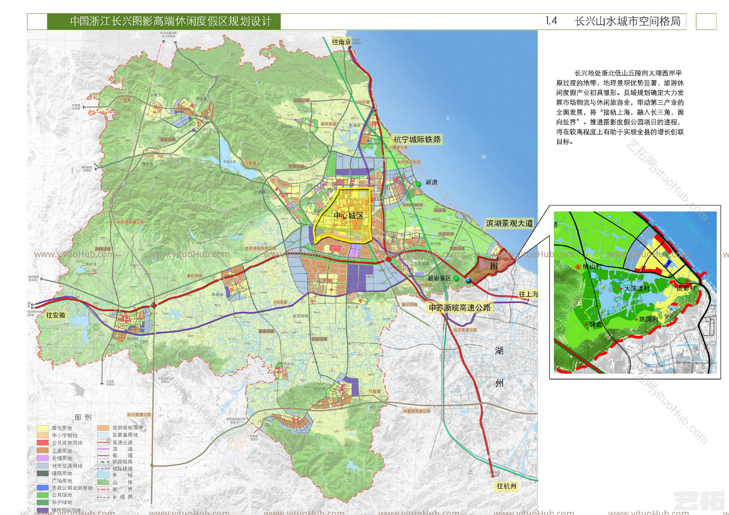Viewport: 729px width, 515px height.
Task: Click the 高速公路 red line legend symbol
Action: 103,443
